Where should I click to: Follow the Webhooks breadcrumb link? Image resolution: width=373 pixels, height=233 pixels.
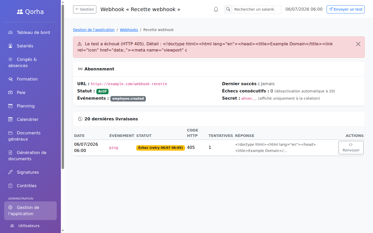pos(129,30)
